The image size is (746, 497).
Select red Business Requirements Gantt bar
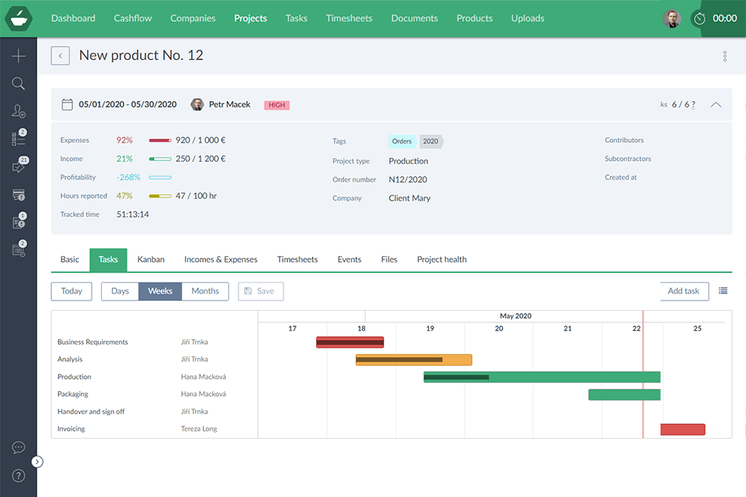350,342
